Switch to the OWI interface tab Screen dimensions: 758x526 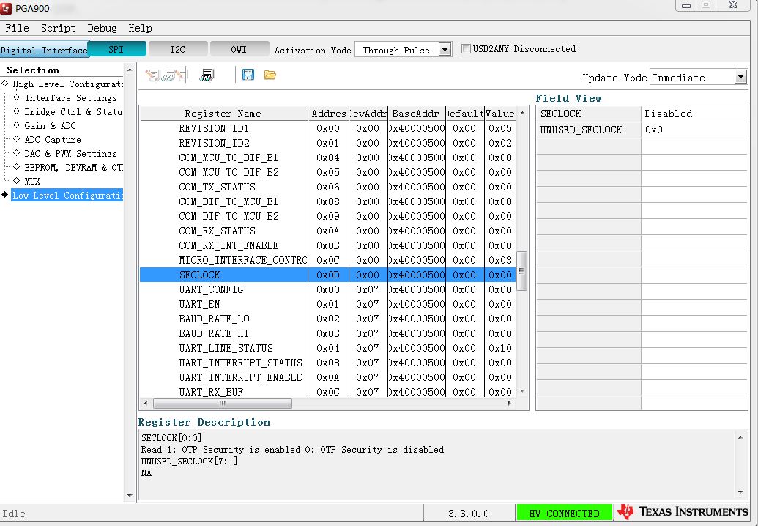coord(239,49)
